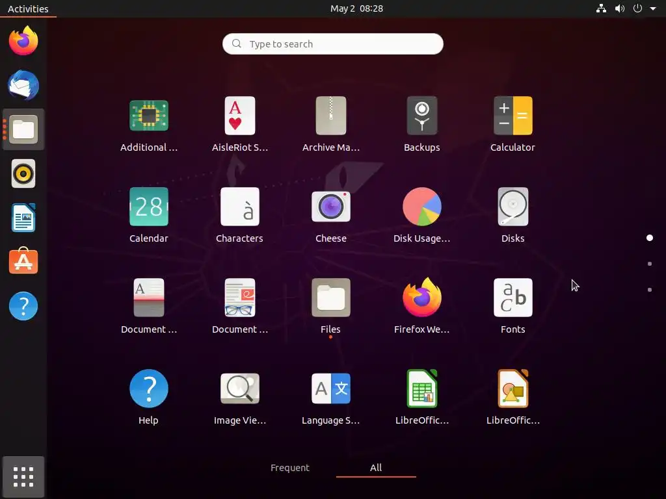This screenshot has height=499, width=666.
Task: Click the Help icon in the dock
Action: (x=23, y=306)
